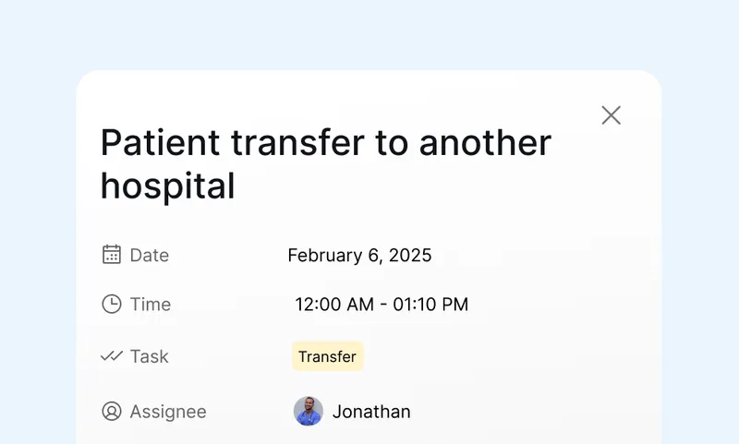
Task: Close the patient transfer task dialog
Action: coord(611,115)
